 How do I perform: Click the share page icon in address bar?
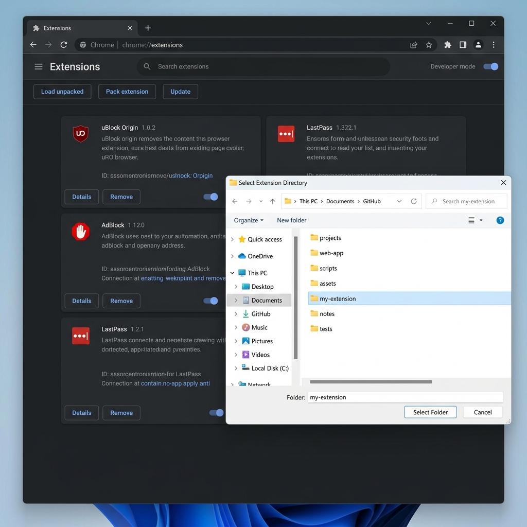[414, 45]
